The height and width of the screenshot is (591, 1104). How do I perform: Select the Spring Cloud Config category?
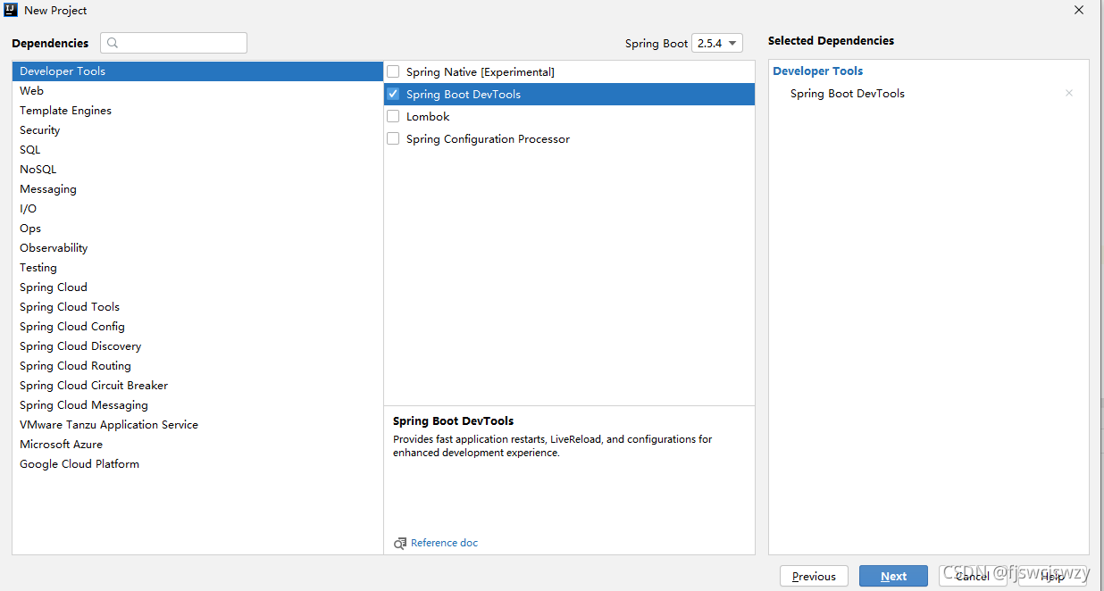197,327
